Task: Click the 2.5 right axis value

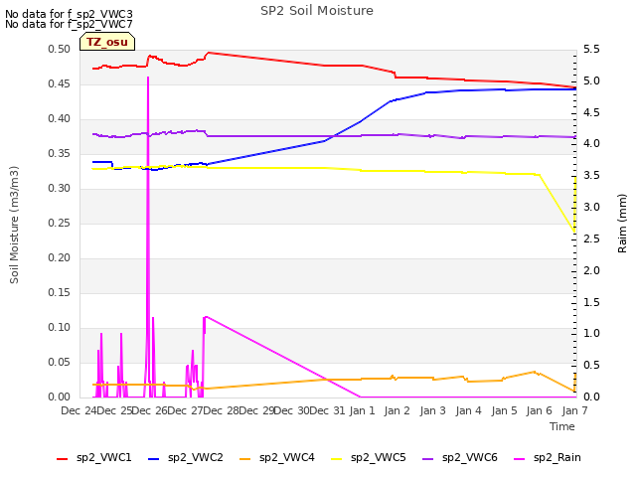Action: click(x=591, y=238)
